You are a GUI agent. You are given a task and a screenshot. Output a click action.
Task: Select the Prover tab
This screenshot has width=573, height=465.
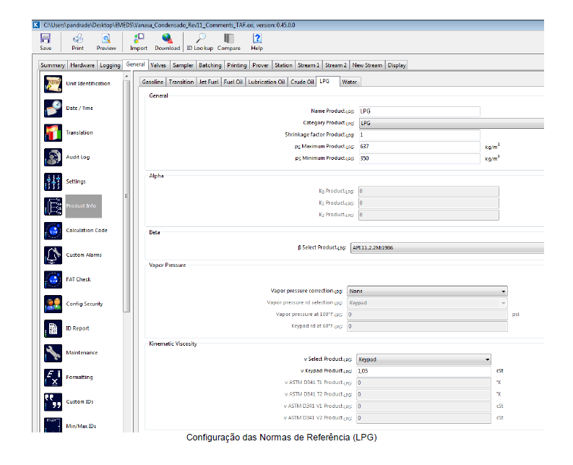(x=261, y=65)
